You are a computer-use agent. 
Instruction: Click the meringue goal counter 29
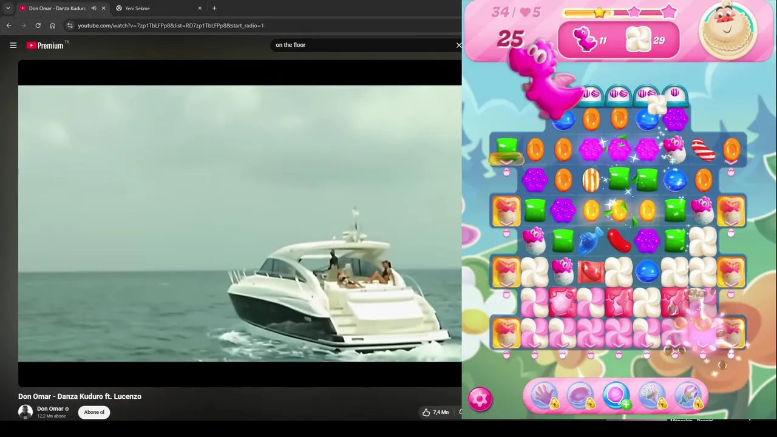coord(646,40)
